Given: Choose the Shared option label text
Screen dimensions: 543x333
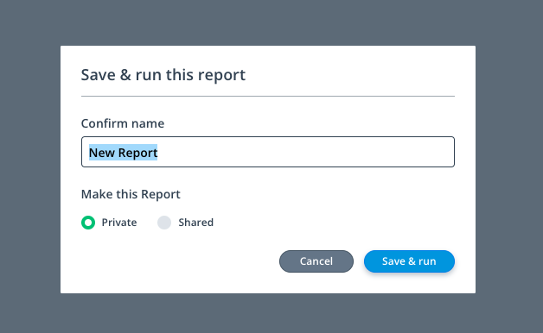Looking at the screenshot, I should pos(195,223).
